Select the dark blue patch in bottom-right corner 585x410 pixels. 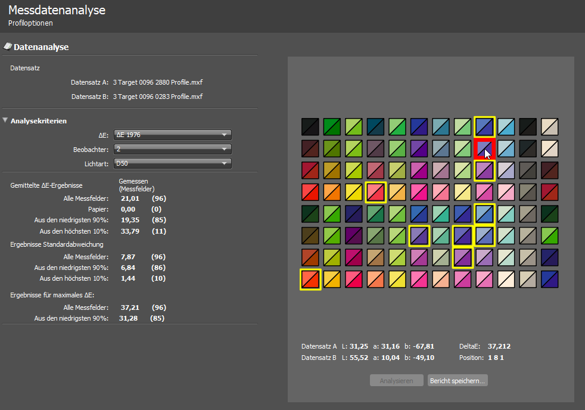[x=549, y=279]
